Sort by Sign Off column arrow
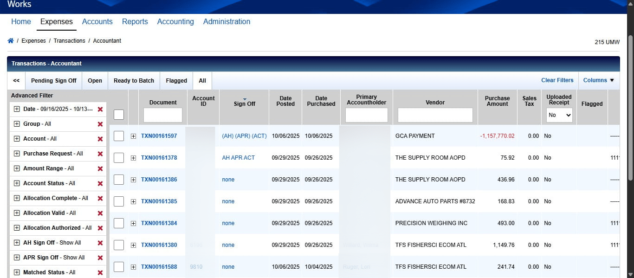The width and height of the screenshot is (634, 278). pyautogui.click(x=245, y=99)
